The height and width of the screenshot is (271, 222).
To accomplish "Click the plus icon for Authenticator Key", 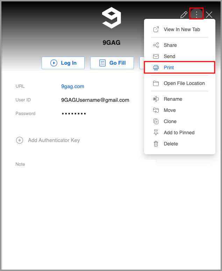I will (20, 140).
